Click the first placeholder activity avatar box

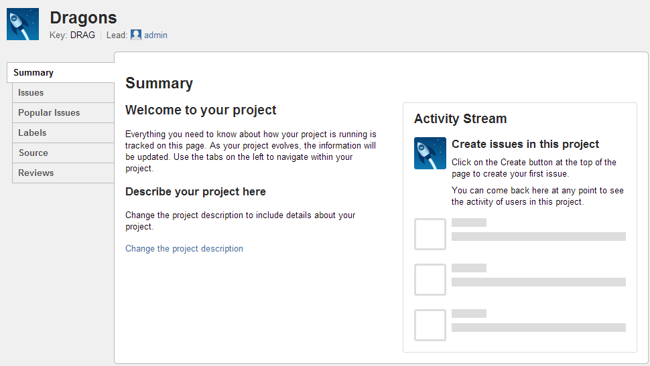tap(430, 234)
